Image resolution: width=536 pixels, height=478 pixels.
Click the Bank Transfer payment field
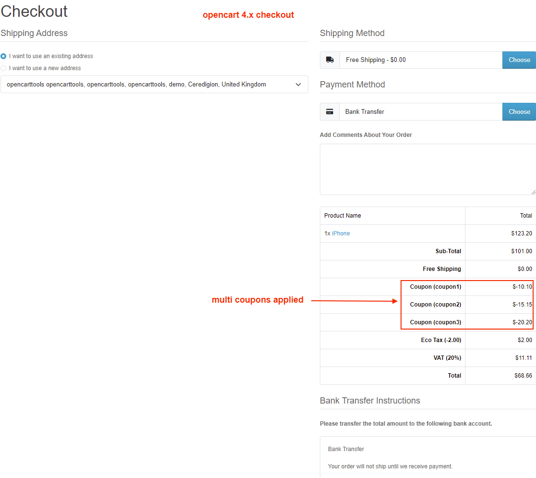(421, 111)
